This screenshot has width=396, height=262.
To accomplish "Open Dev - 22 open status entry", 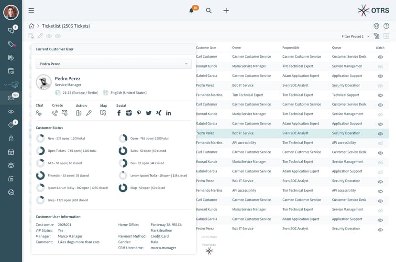I will (x=147, y=163).
